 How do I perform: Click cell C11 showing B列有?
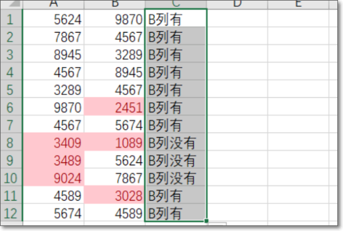176,195
